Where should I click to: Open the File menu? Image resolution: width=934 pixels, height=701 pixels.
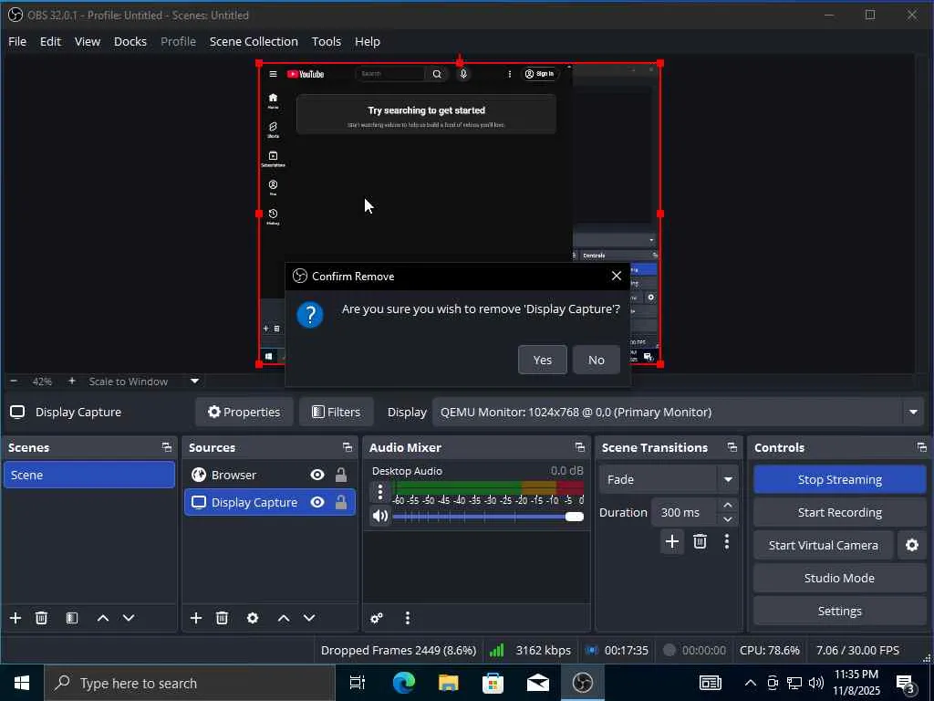[17, 42]
